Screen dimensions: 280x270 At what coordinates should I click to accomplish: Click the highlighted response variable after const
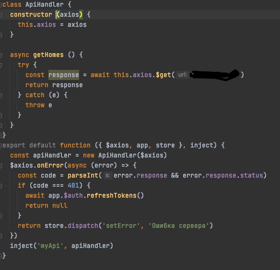tap(64, 75)
